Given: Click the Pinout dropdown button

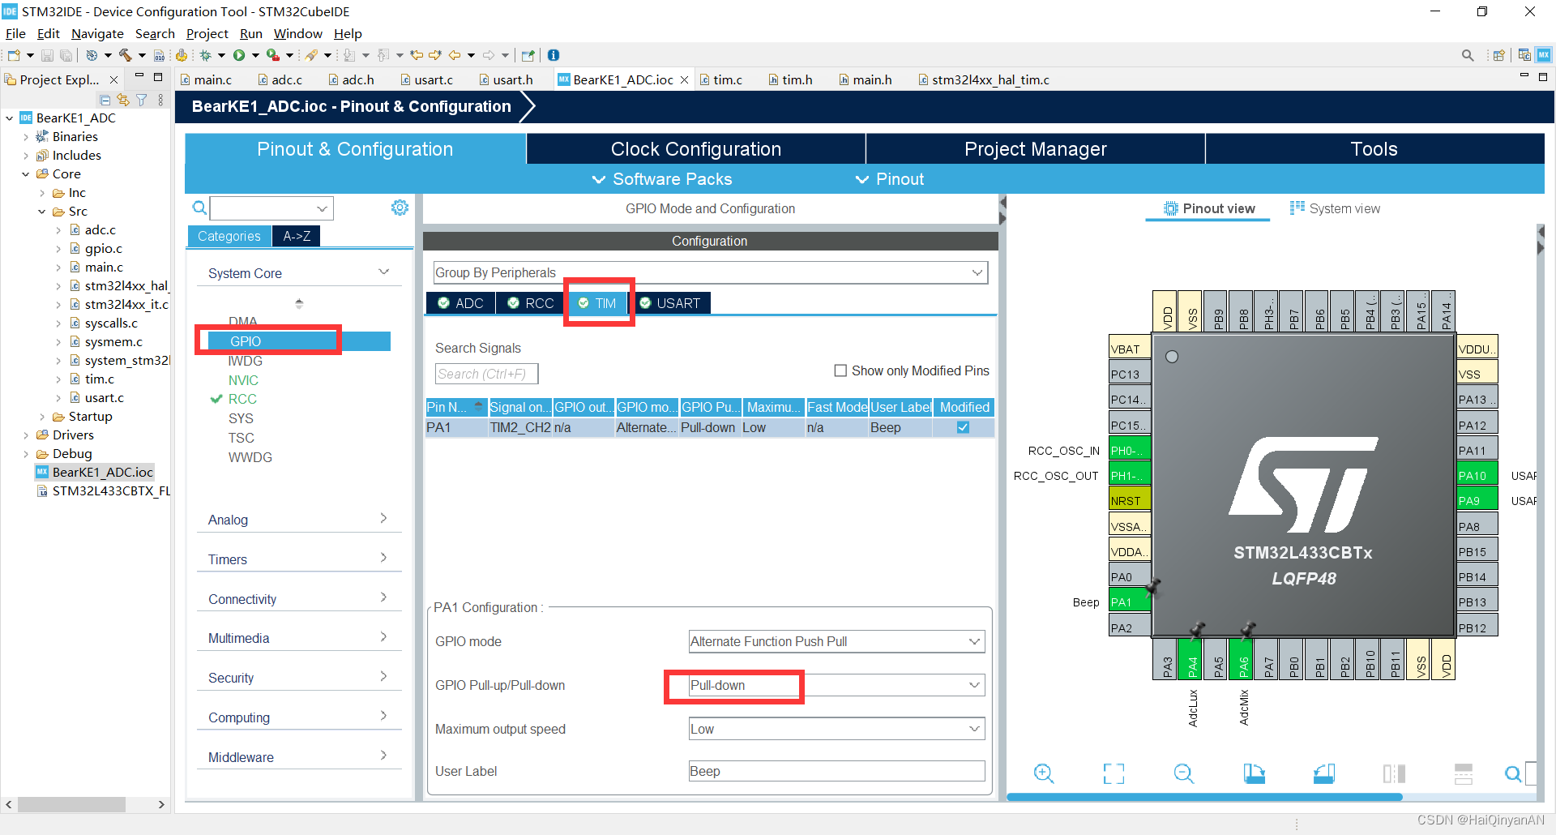Looking at the screenshot, I should 889,179.
